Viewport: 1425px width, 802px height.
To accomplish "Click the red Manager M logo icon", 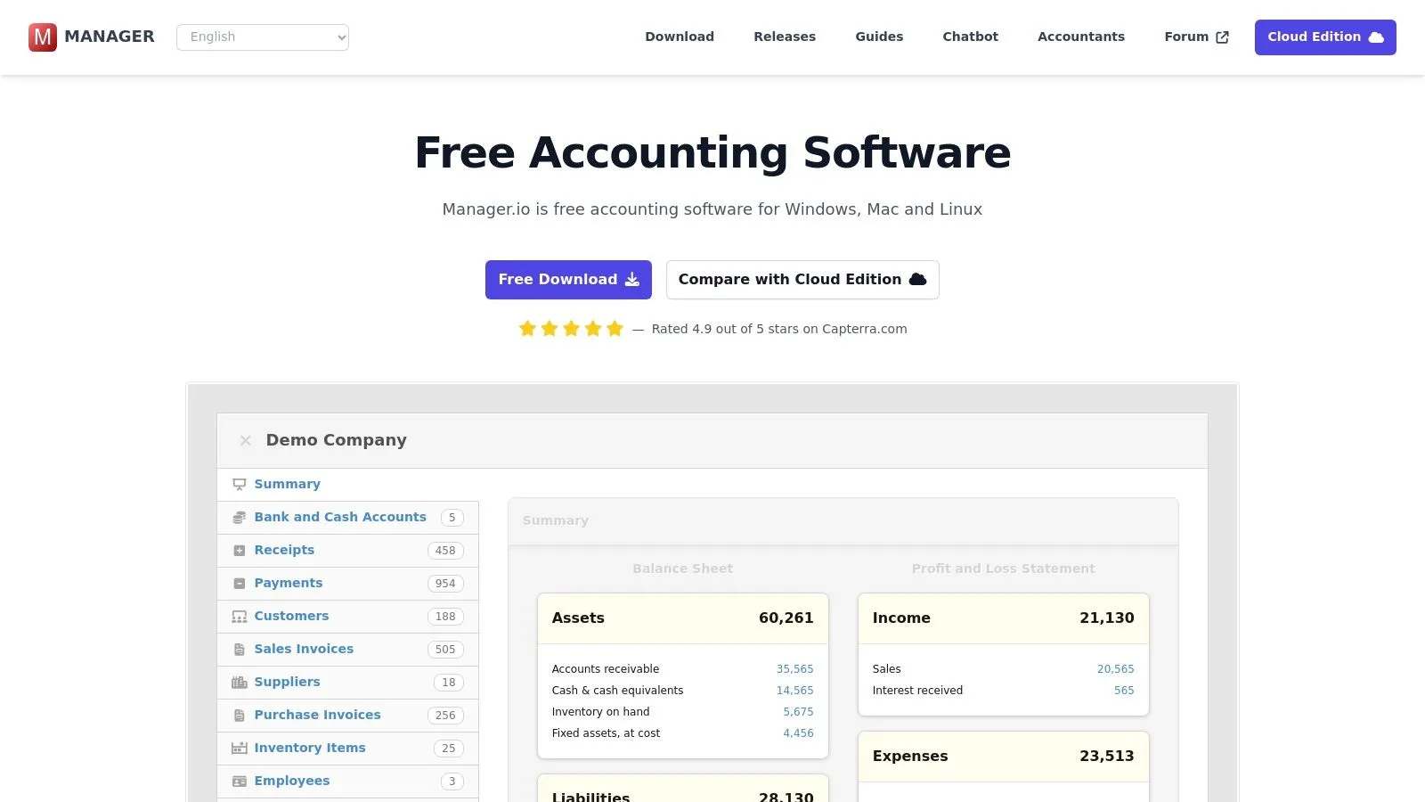I will point(43,37).
